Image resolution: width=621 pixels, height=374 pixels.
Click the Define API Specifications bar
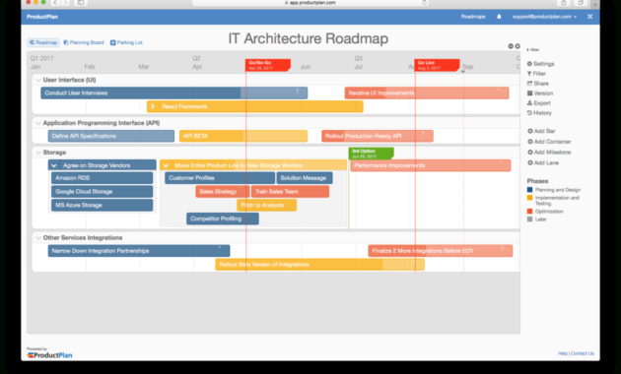[x=110, y=136]
